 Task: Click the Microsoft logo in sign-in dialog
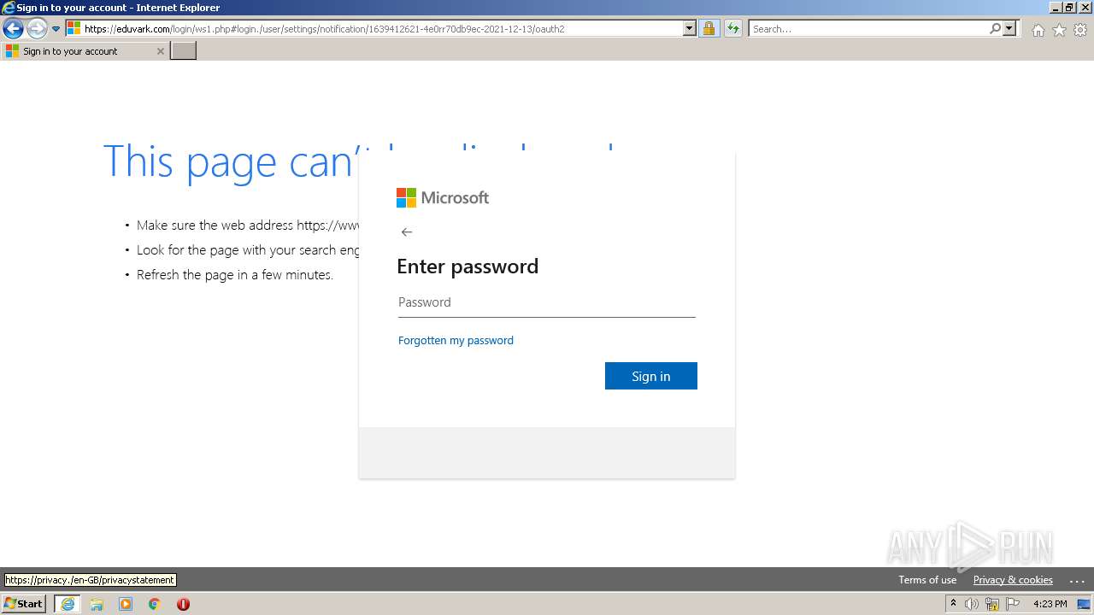[x=443, y=198]
